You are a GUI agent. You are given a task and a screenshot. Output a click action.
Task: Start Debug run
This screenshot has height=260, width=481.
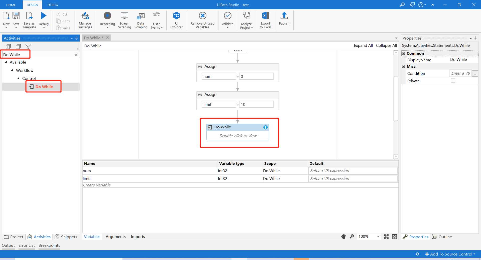coord(44,20)
